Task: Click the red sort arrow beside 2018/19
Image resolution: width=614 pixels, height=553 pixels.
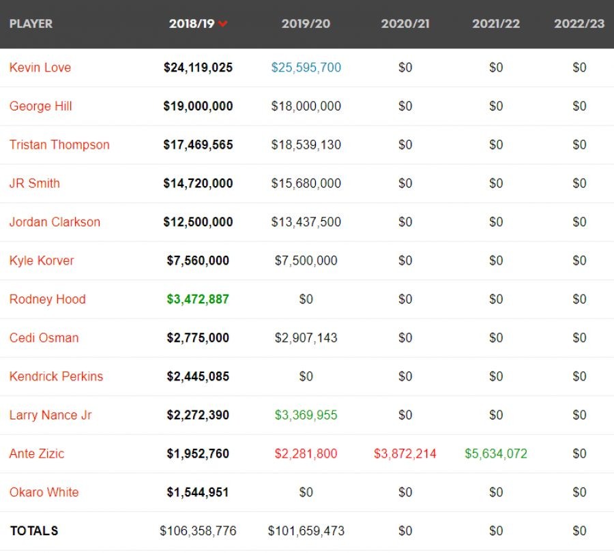Action: 223,24
